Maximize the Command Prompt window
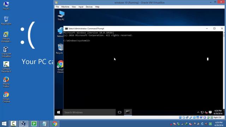The width and height of the screenshot is (226, 127). (214, 29)
